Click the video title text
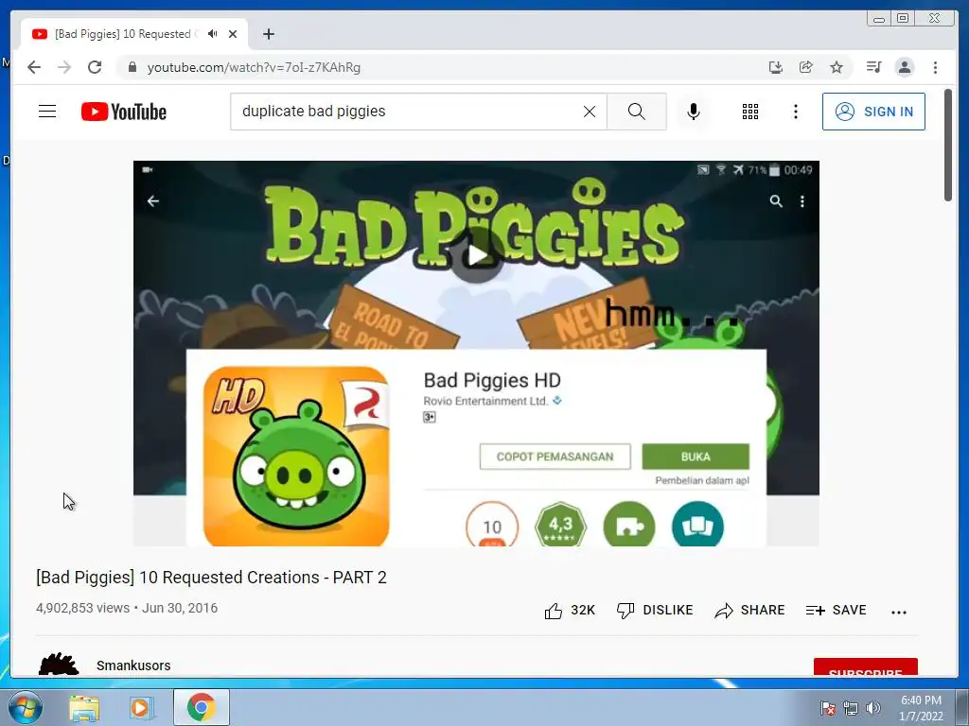969x726 pixels. tap(211, 578)
